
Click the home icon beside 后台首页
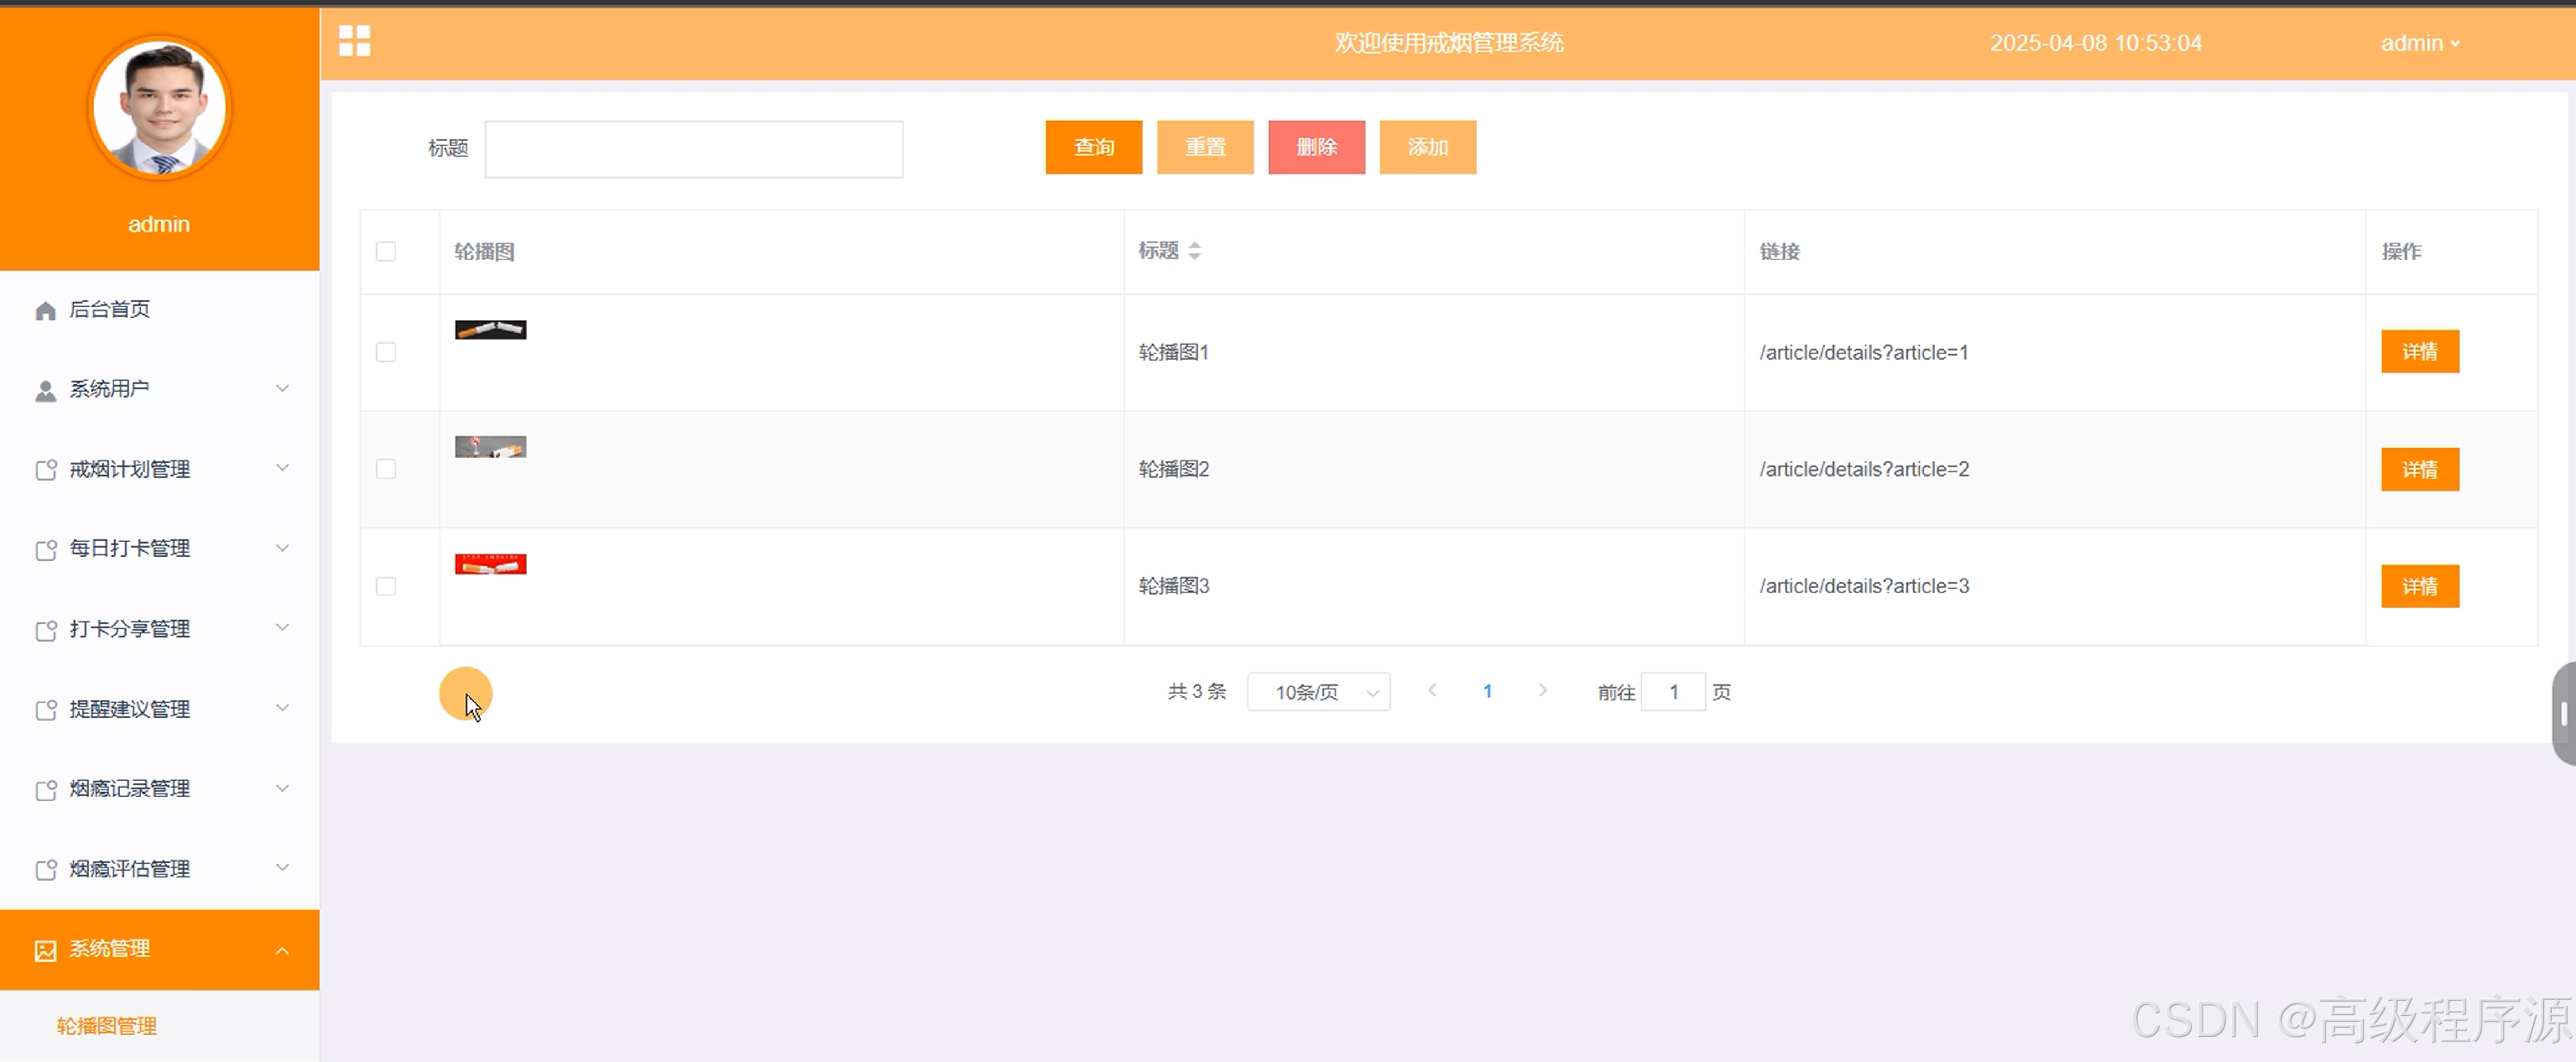45,311
